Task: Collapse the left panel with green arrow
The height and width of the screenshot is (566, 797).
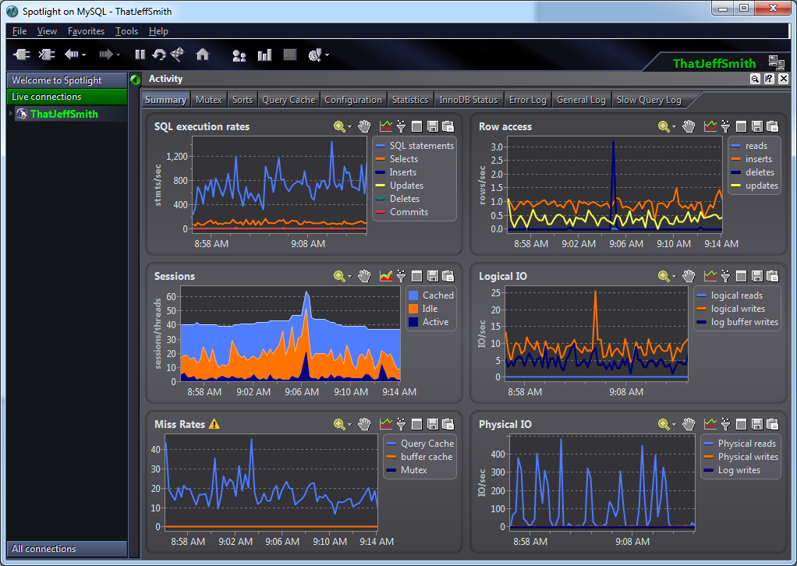Action: pos(135,80)
